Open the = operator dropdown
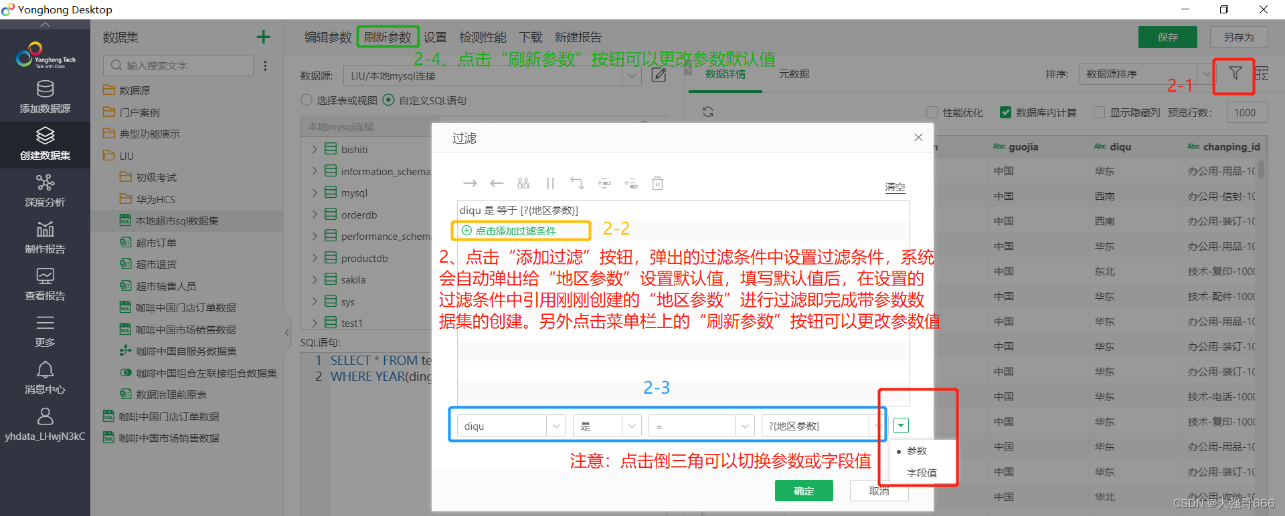Image resolution: width=1285 pixels, height=516 pixels. click(x=745, y=426)
